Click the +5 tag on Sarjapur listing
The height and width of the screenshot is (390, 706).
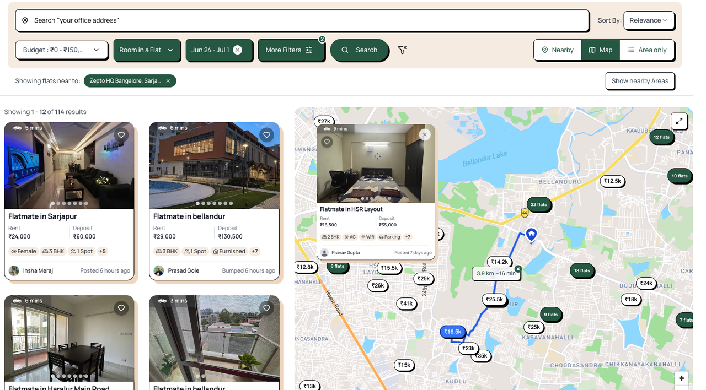point(103,251)
